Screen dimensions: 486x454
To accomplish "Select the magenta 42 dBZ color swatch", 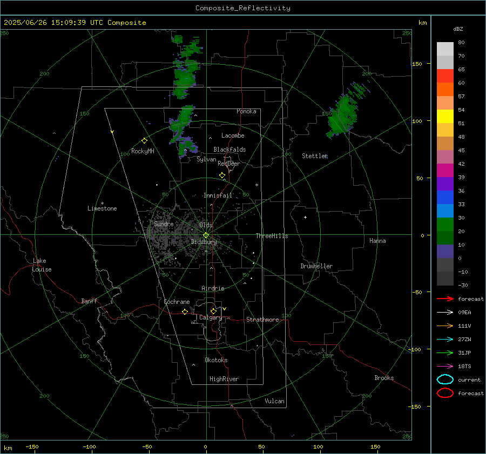I will coord(445,170).
